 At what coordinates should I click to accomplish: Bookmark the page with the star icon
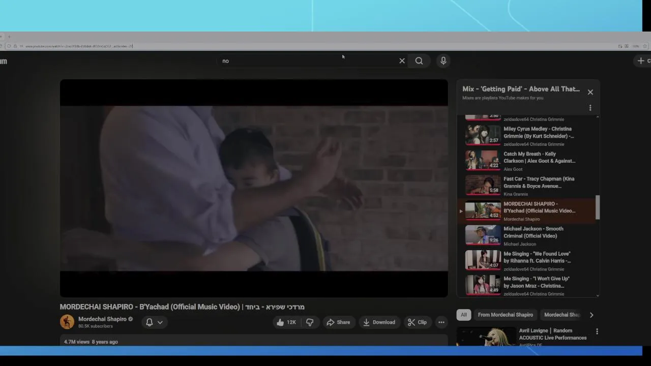[645, 46]
